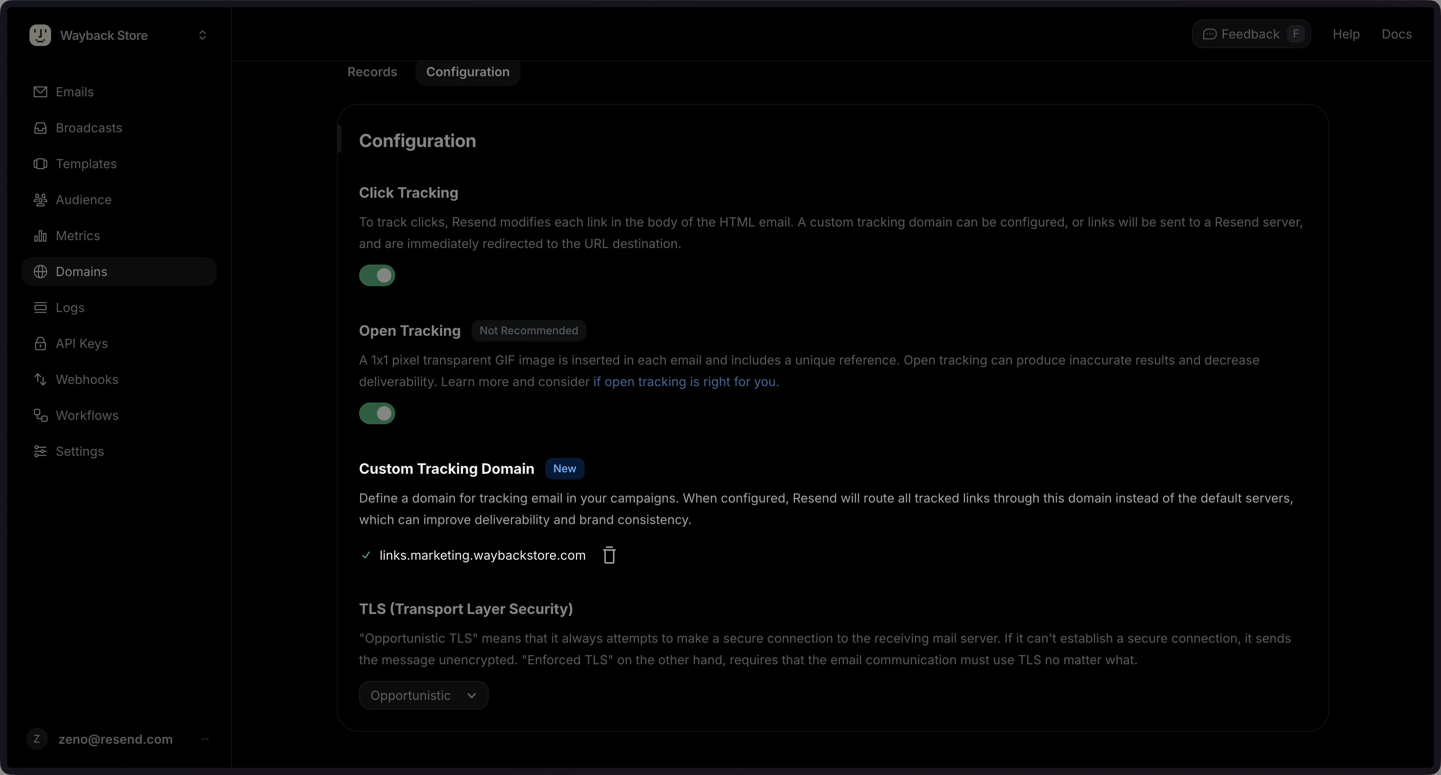Follow the open tracking guidance link
This screenshot has height=775, width=1441.
(686, 382)
